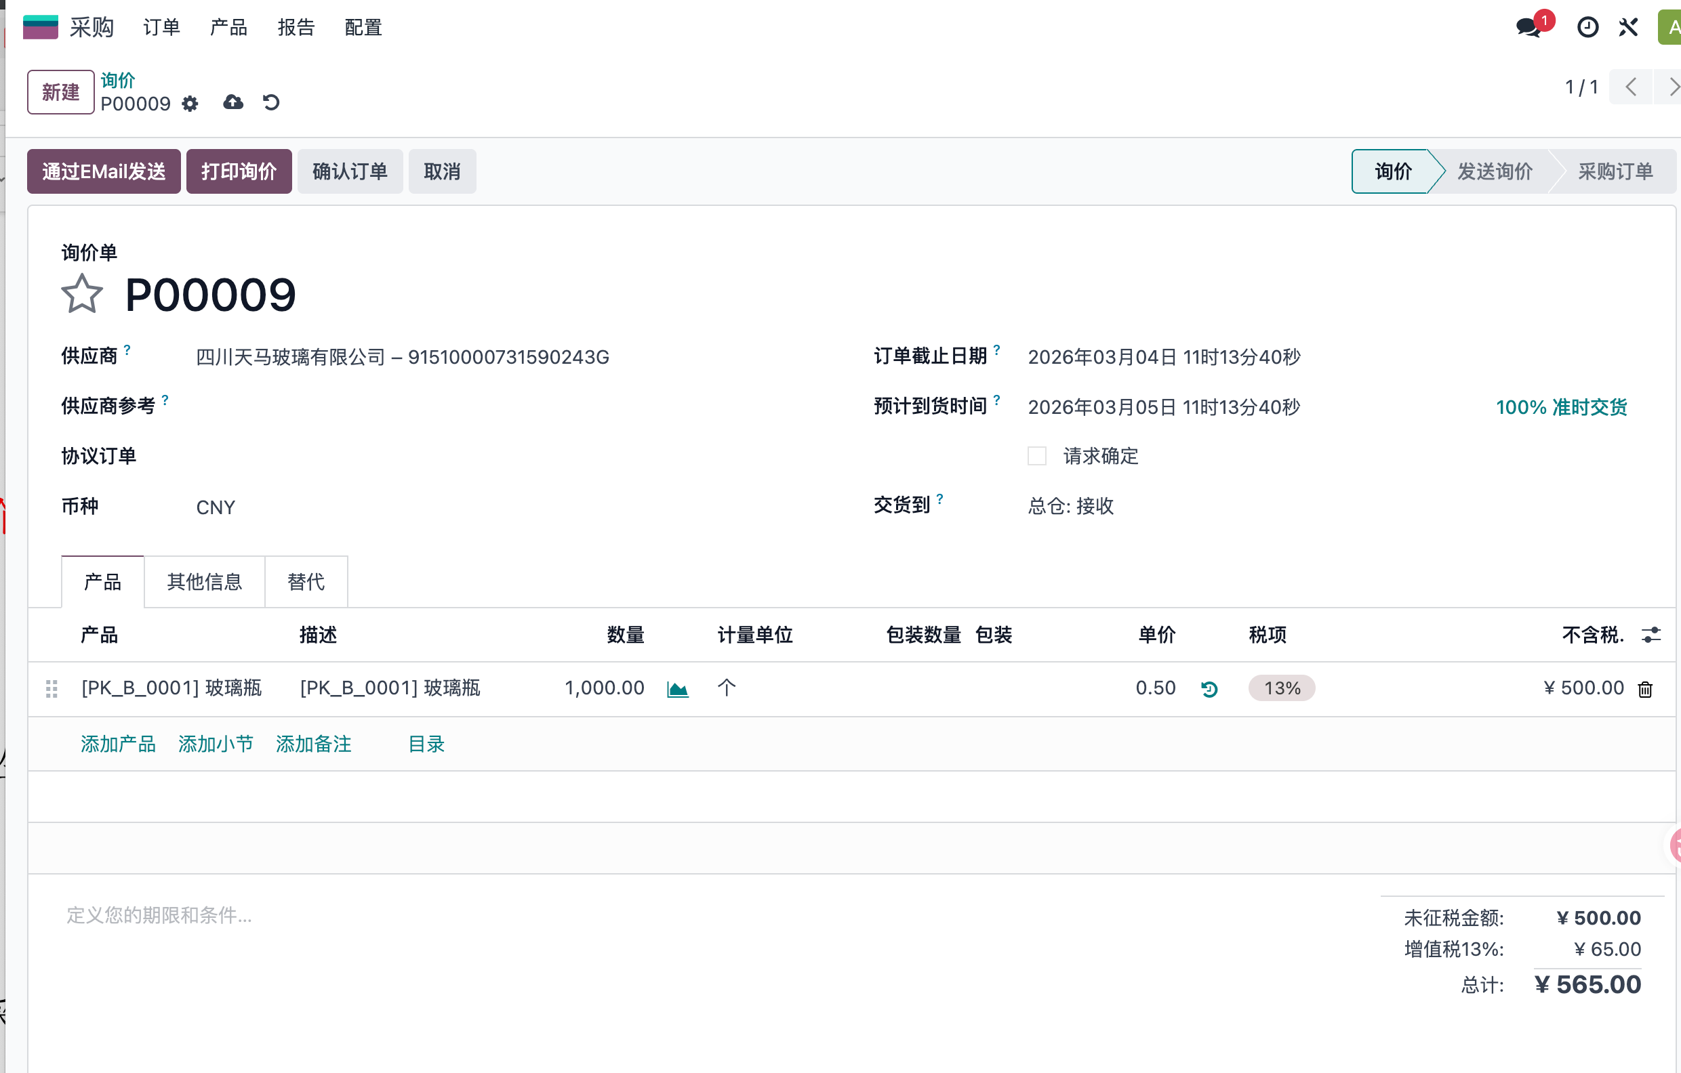Viewport: 1681px width, 1073px height.
Task: Edit the quantity 1,000.00 cell
Action: pyautogui.click(x=604, y=689)
